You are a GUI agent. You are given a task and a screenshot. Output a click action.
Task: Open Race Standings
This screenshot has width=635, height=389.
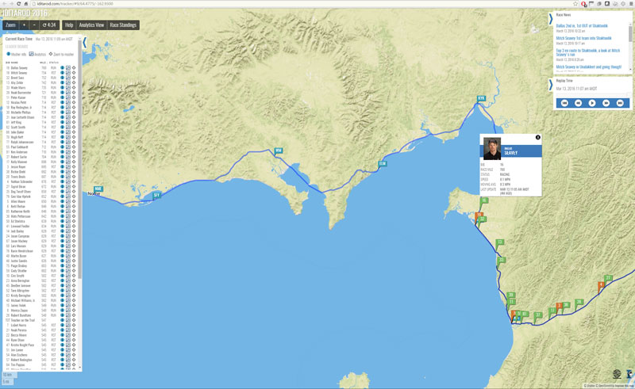click(x=123, y=25)
